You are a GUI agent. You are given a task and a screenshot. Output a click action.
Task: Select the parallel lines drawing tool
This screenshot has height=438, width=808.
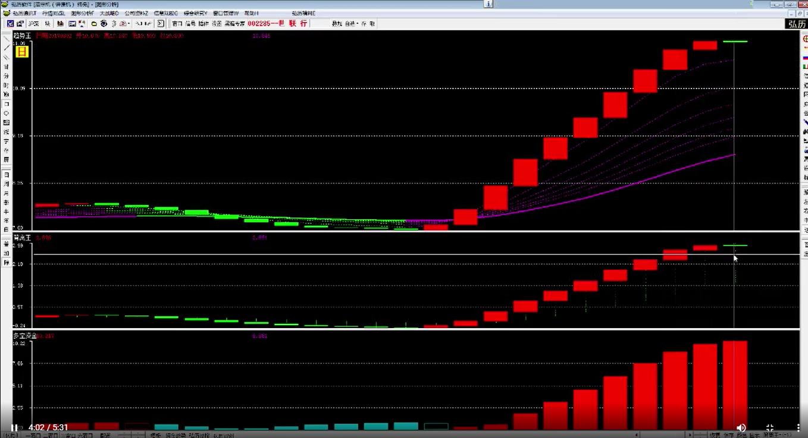click(7, 58)
